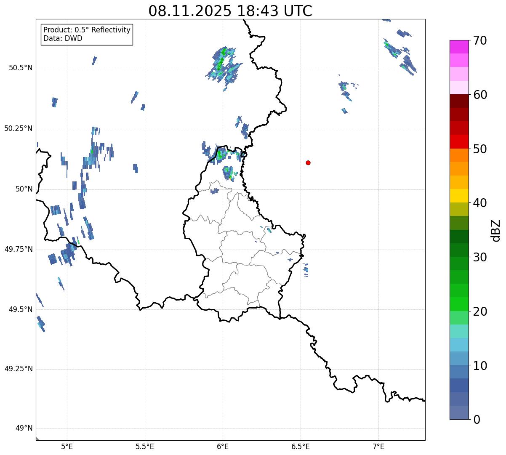Pick the dark maroon swatch below 60
Screen dimensions: 506x455
tap(458, 101)
